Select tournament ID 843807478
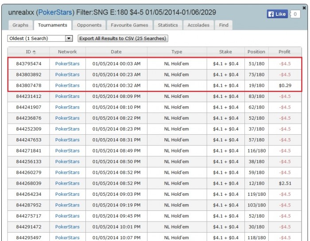The width and height of the screenshot is (310, 241). point(29,86)
